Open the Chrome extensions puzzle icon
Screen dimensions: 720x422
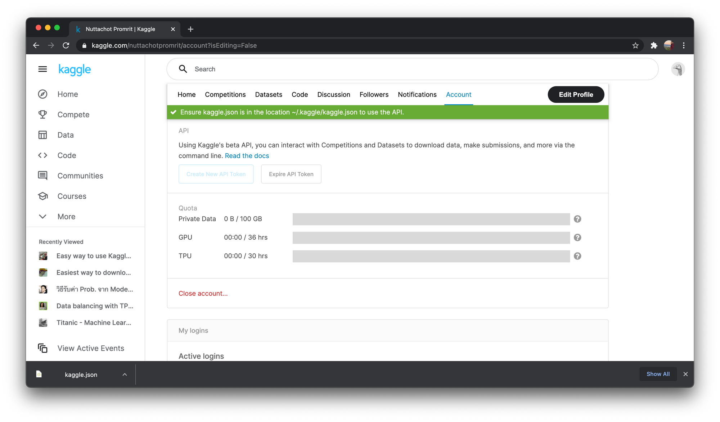(x=654, y=45)
